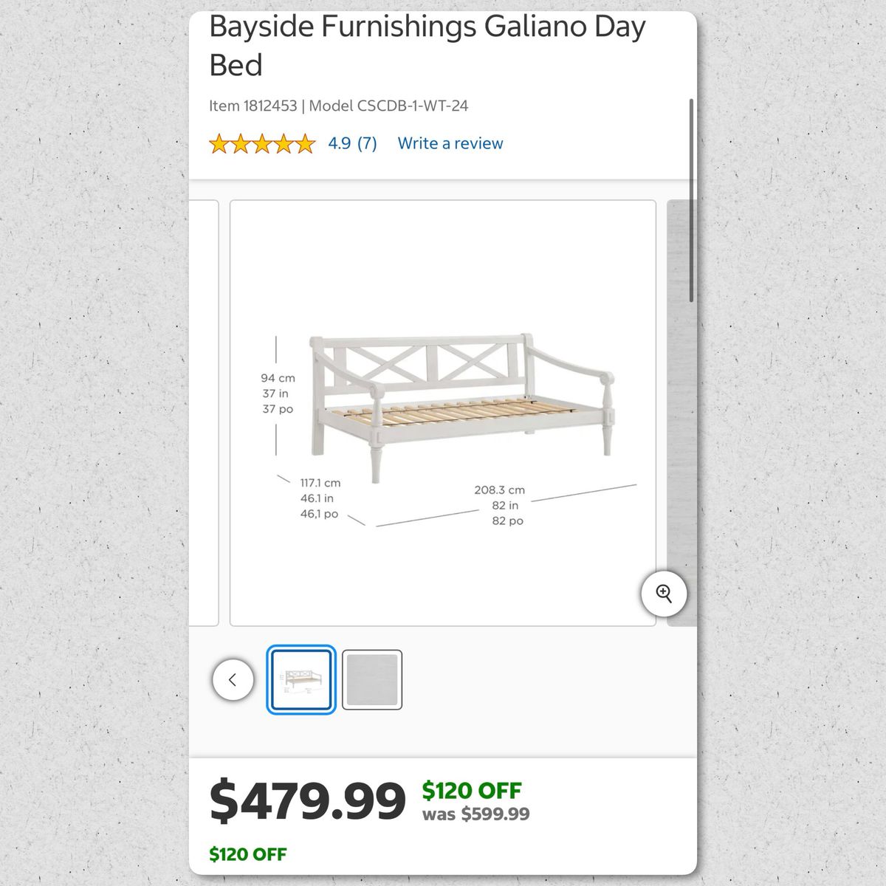Click the Item 1812453 text
The image size is (886, 886).
[x=252, y=106]
